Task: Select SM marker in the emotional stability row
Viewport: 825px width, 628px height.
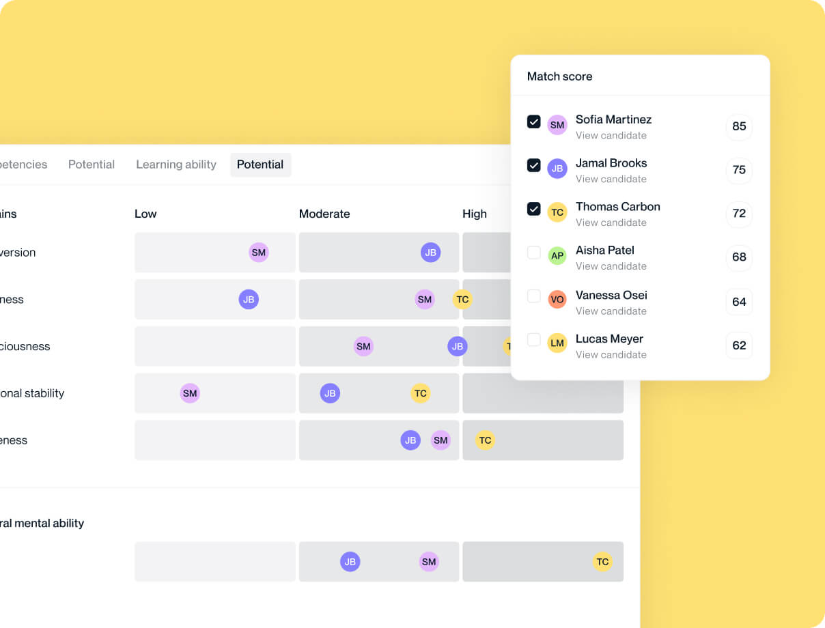Action: coord(190,393)
